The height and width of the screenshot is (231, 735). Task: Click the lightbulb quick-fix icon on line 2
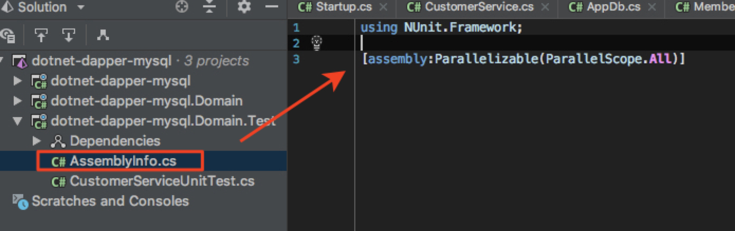(x=317, y=43)
